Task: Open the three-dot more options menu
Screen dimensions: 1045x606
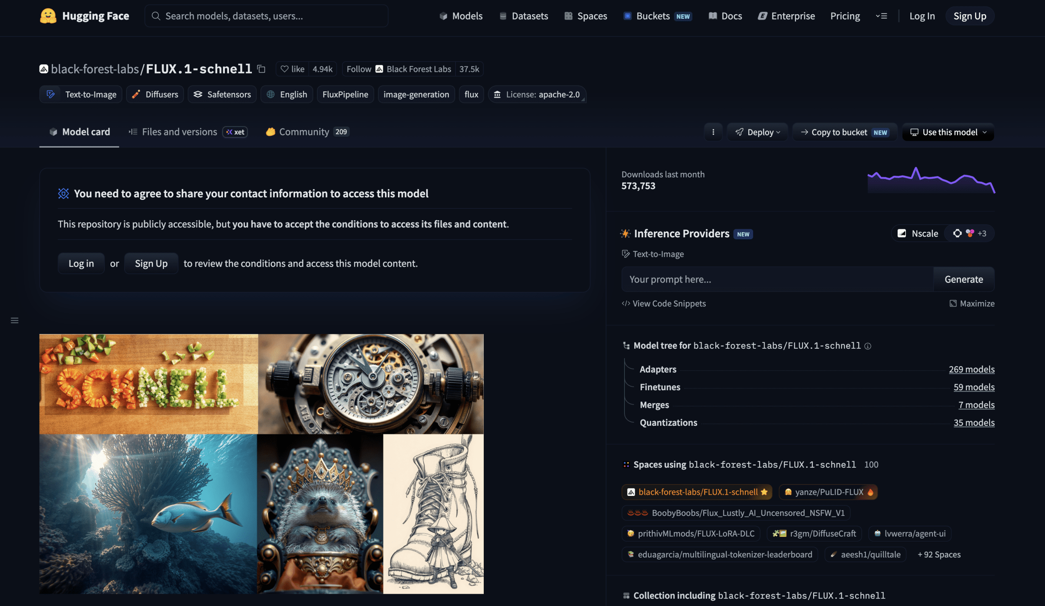Action: click(x=713, y=132)
